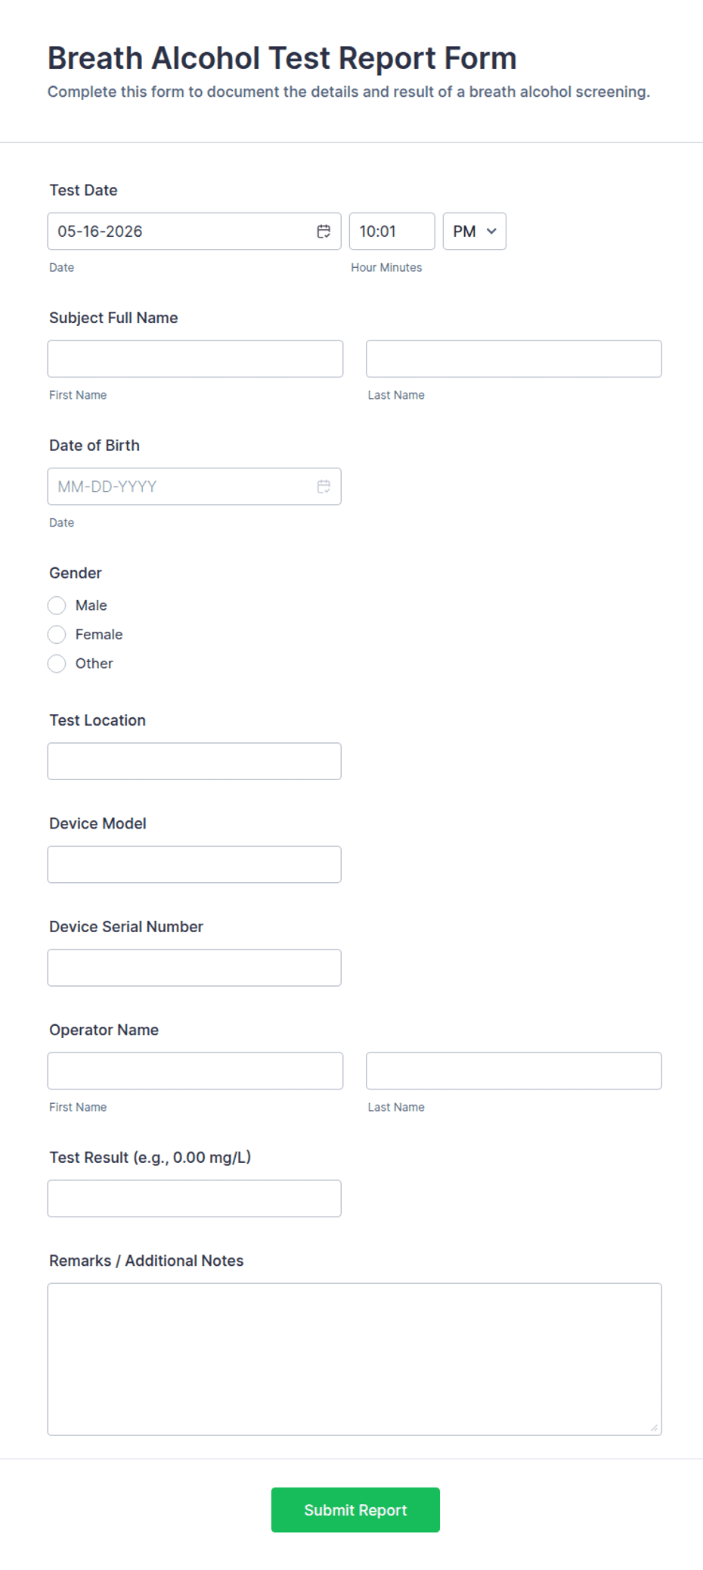This screenshot has height=1570, width=703.
Task: Click the Test Result input box
Action: 194,1198
